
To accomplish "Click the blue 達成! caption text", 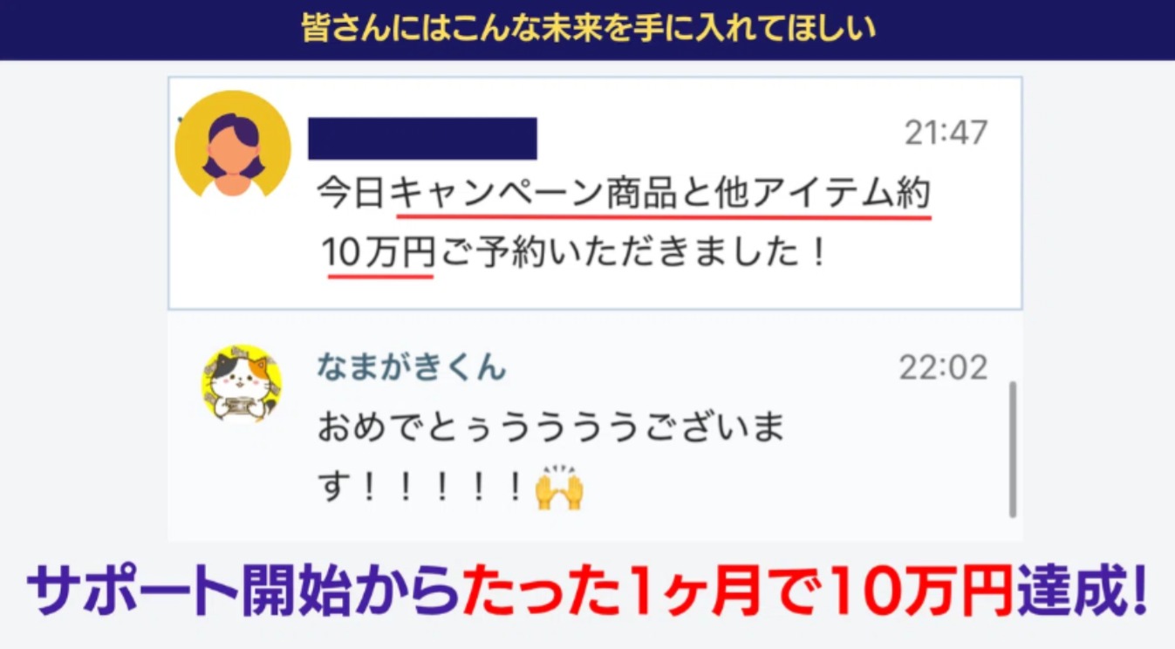I will 1080,593.
